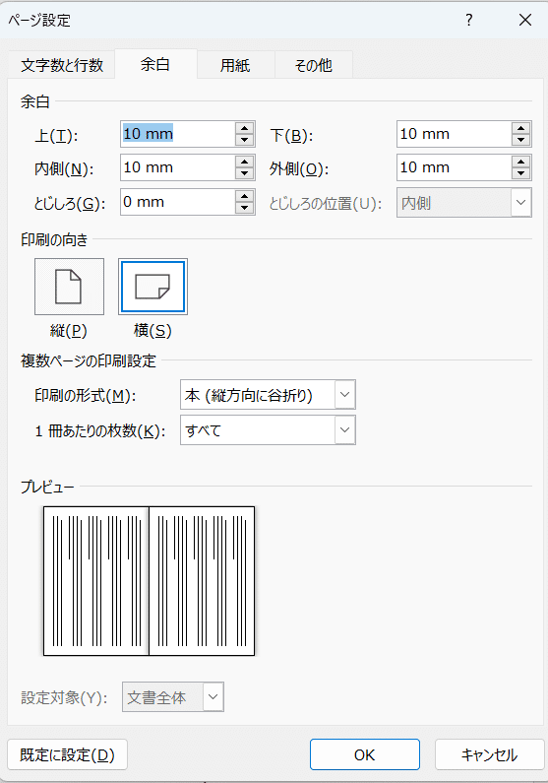This screenshot has height=783, width=548.
Task: Select the 横 landscape orientation icon
Action: point(153,287)
